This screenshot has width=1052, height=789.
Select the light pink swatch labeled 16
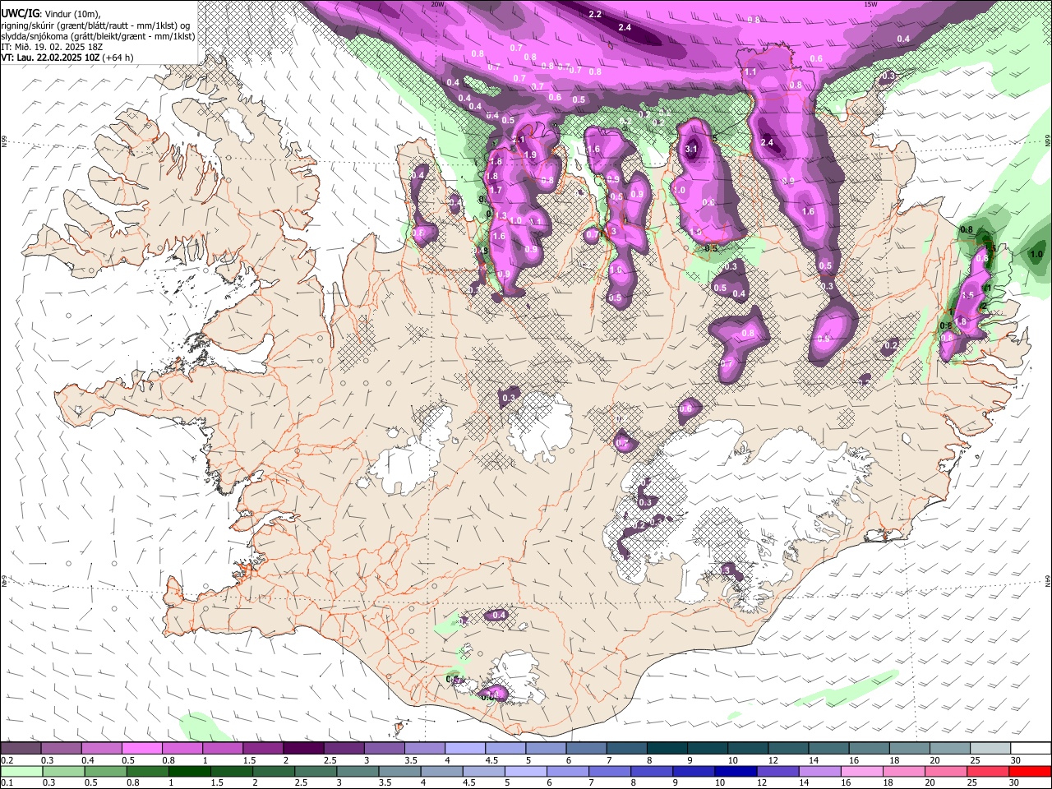[863, 771]
